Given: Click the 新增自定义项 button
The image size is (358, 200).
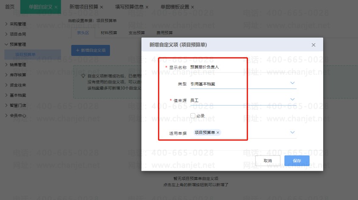Looking at the screenshot, I should [x=90, y=50].
